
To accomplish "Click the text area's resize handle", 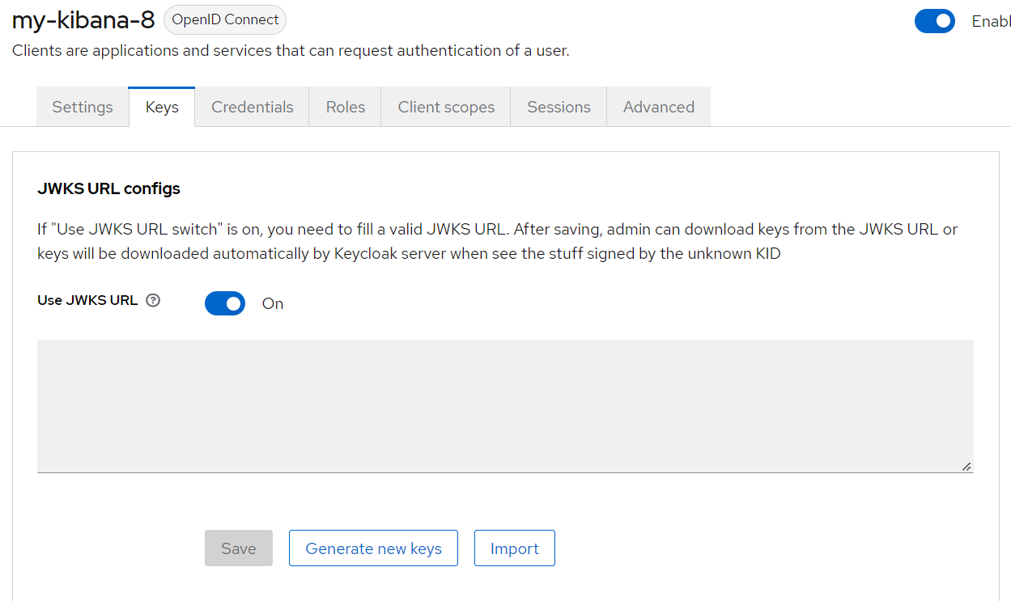I will pos(966,466).
